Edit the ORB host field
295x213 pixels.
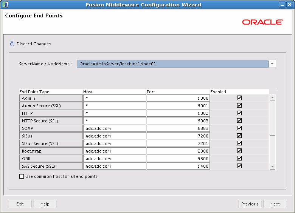[x=115, y=159]
